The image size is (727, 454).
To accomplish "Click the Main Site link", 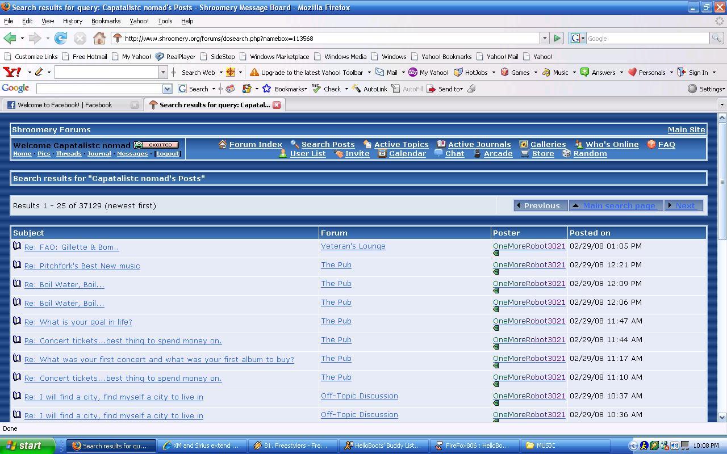I will click(x=686, y=129).
